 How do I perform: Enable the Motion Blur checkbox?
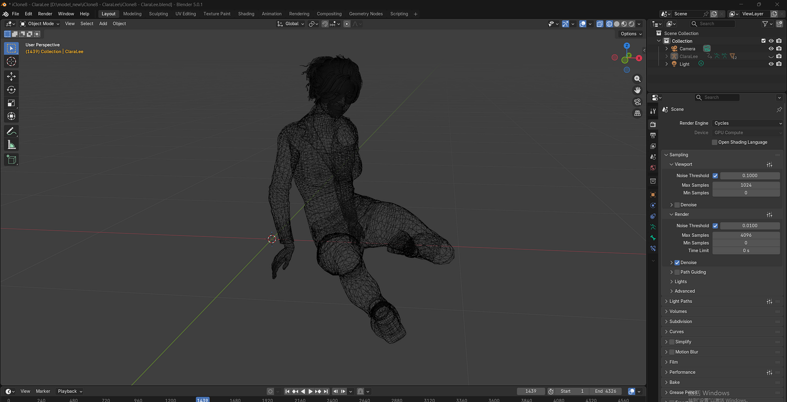(x=672, y=352)
